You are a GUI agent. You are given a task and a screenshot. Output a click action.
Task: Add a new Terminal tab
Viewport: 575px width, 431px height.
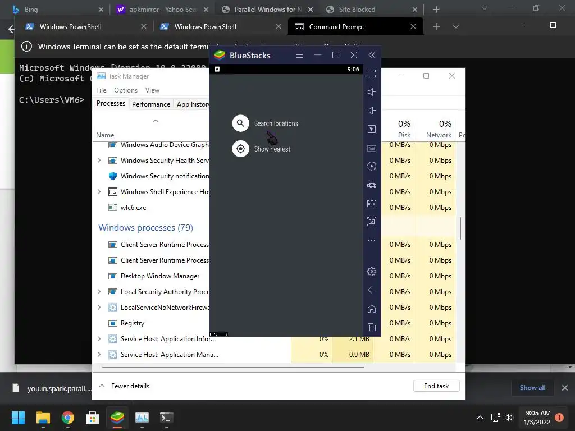click(436, 26)
